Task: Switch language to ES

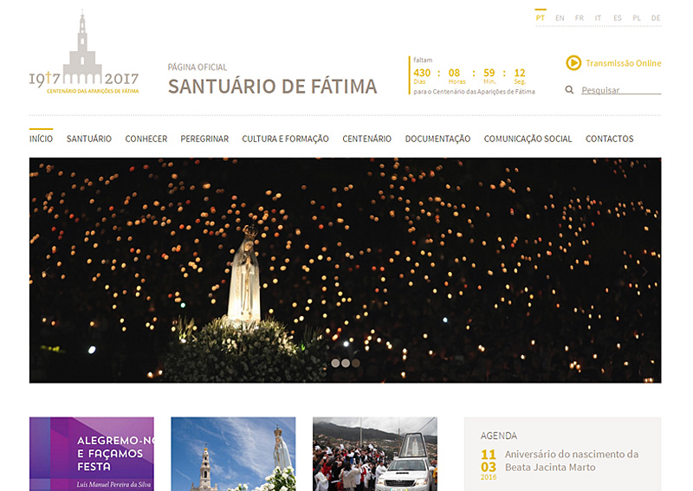Action: (618, 18)
